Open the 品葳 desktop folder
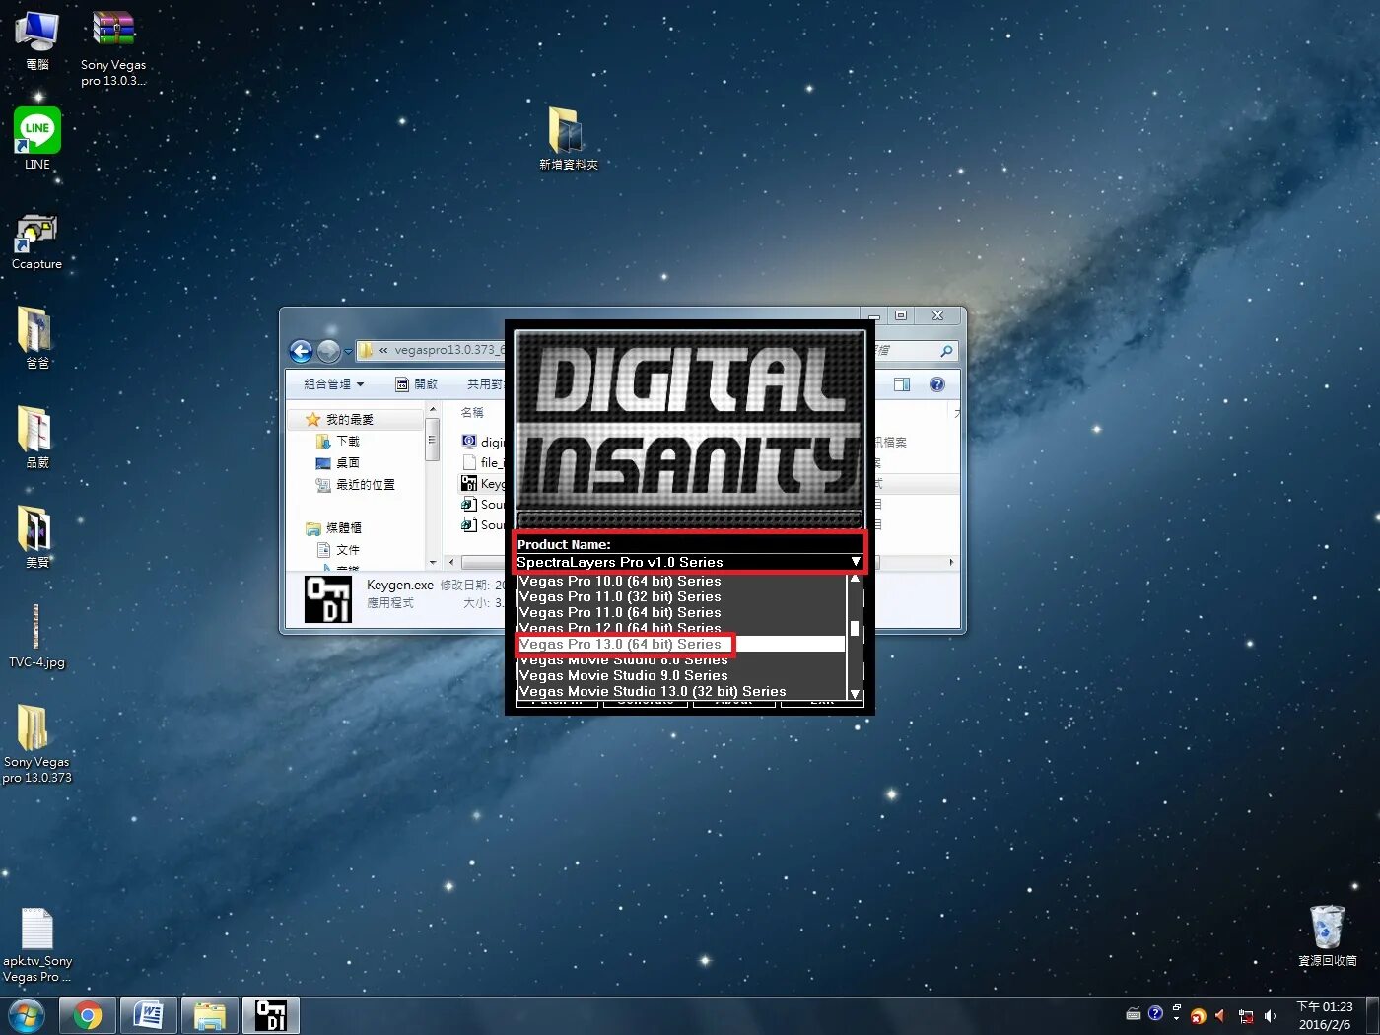The image size is (1380, 1035). click(x=36, y=437)
